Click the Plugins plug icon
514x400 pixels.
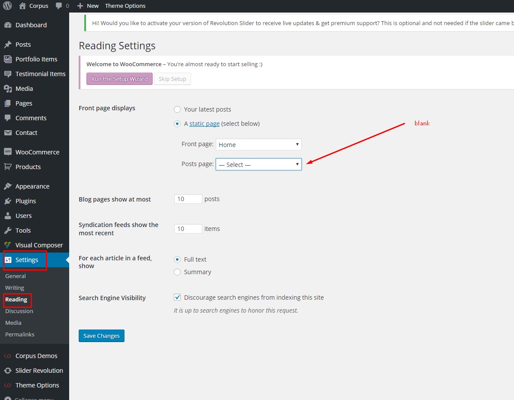8,201
